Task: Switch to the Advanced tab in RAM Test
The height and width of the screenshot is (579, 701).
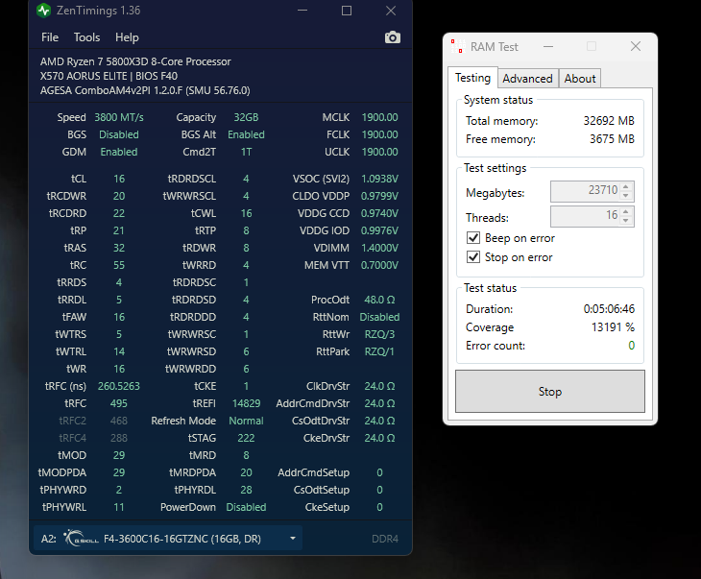Action: [x=527, y=79]
